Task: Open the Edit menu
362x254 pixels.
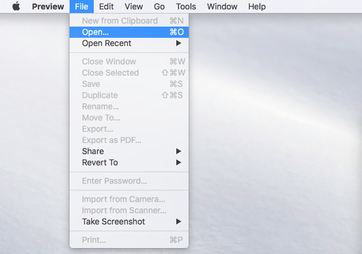Action: point(106,6)
